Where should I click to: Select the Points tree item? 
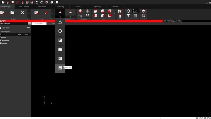pyautogui.click(x=4, y=37)
